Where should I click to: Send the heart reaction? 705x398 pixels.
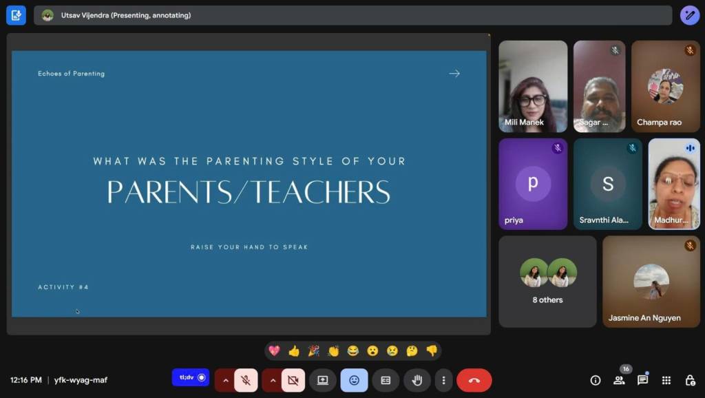pyautogui.click(x=274, y=351)
